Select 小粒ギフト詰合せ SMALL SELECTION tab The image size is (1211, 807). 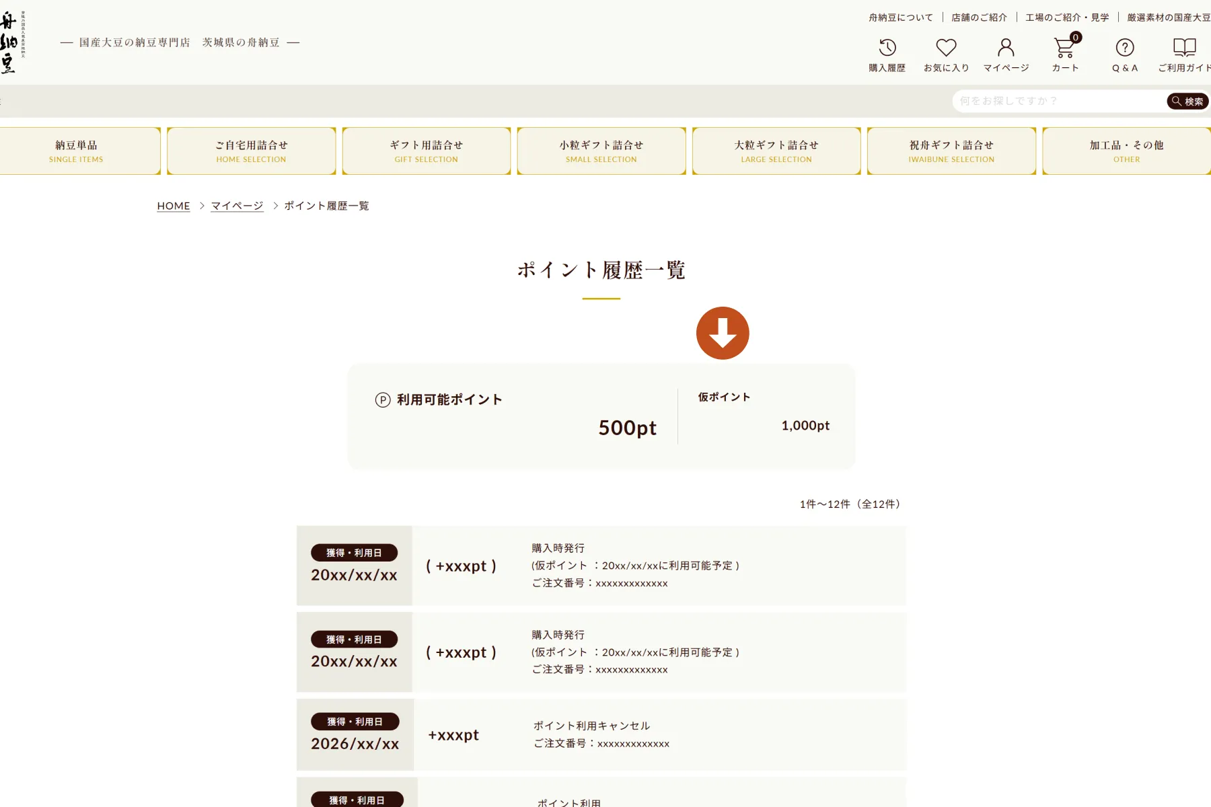click(x=601, y=151)
